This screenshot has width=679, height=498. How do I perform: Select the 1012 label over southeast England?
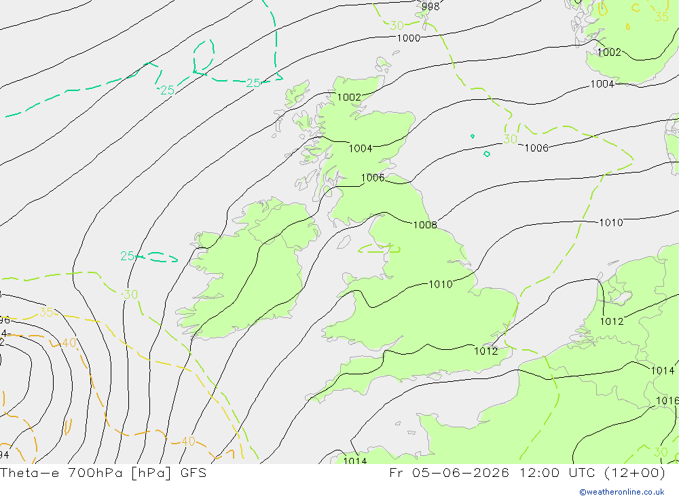point(486,351)
